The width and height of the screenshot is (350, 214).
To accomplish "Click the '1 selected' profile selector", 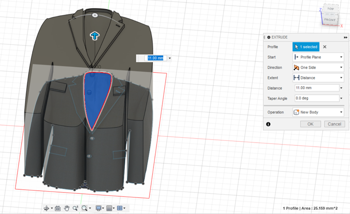I will click(306, 47).
